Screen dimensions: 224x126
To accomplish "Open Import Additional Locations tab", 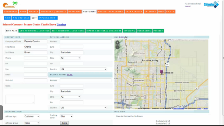I will tap(104, 31).
